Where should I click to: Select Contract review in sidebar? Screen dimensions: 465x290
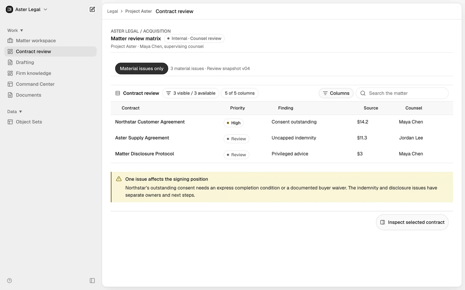[x=51, y=51]
